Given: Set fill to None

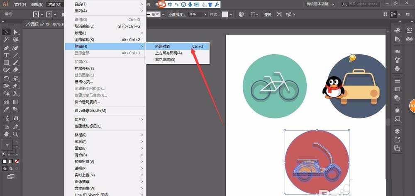Looking at the screenshot, I should [17, 161].
